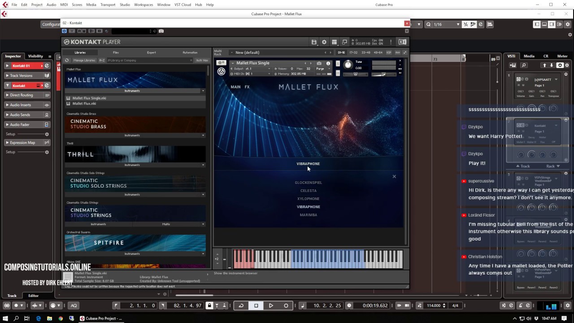Toggle Kontakt KSP master button
This screenshot has height=323, width=574.
(x=389, y=52)
